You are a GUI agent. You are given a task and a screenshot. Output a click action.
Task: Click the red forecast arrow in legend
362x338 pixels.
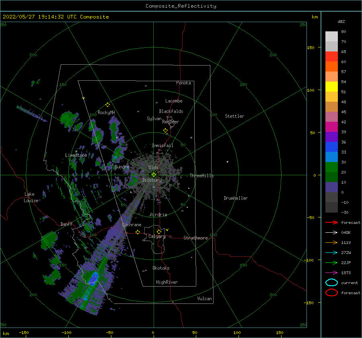[x=331, y=222]
